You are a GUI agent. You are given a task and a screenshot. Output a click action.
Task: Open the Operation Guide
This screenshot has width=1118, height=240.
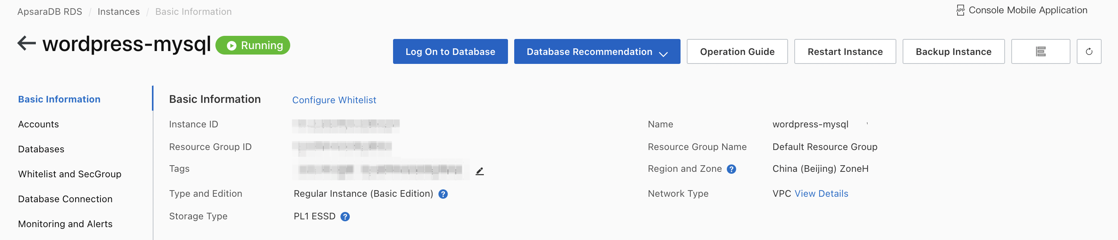737,52
